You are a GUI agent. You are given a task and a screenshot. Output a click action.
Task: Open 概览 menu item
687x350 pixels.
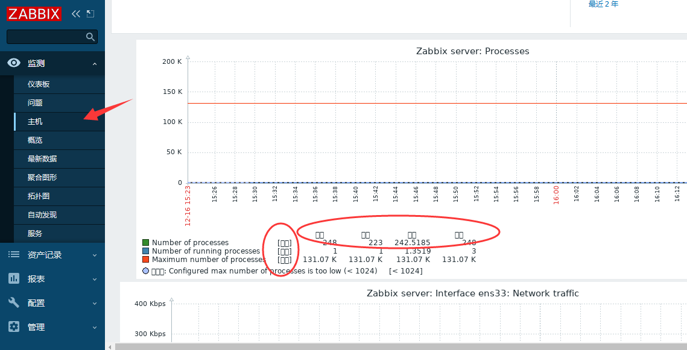pos(60,140)
